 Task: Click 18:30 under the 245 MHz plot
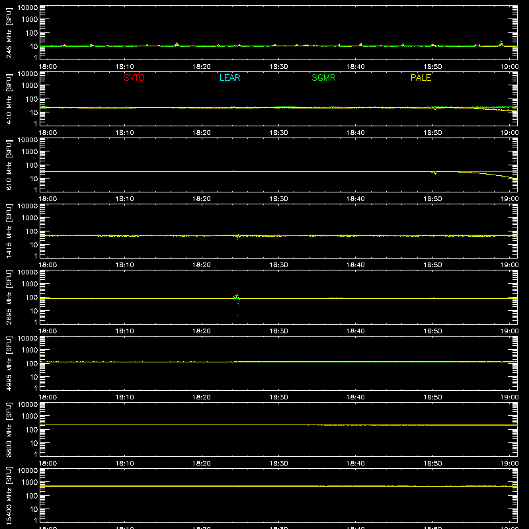pos(278,67)
